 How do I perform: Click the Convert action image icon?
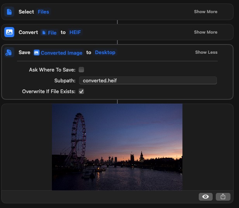click(9, 32)
